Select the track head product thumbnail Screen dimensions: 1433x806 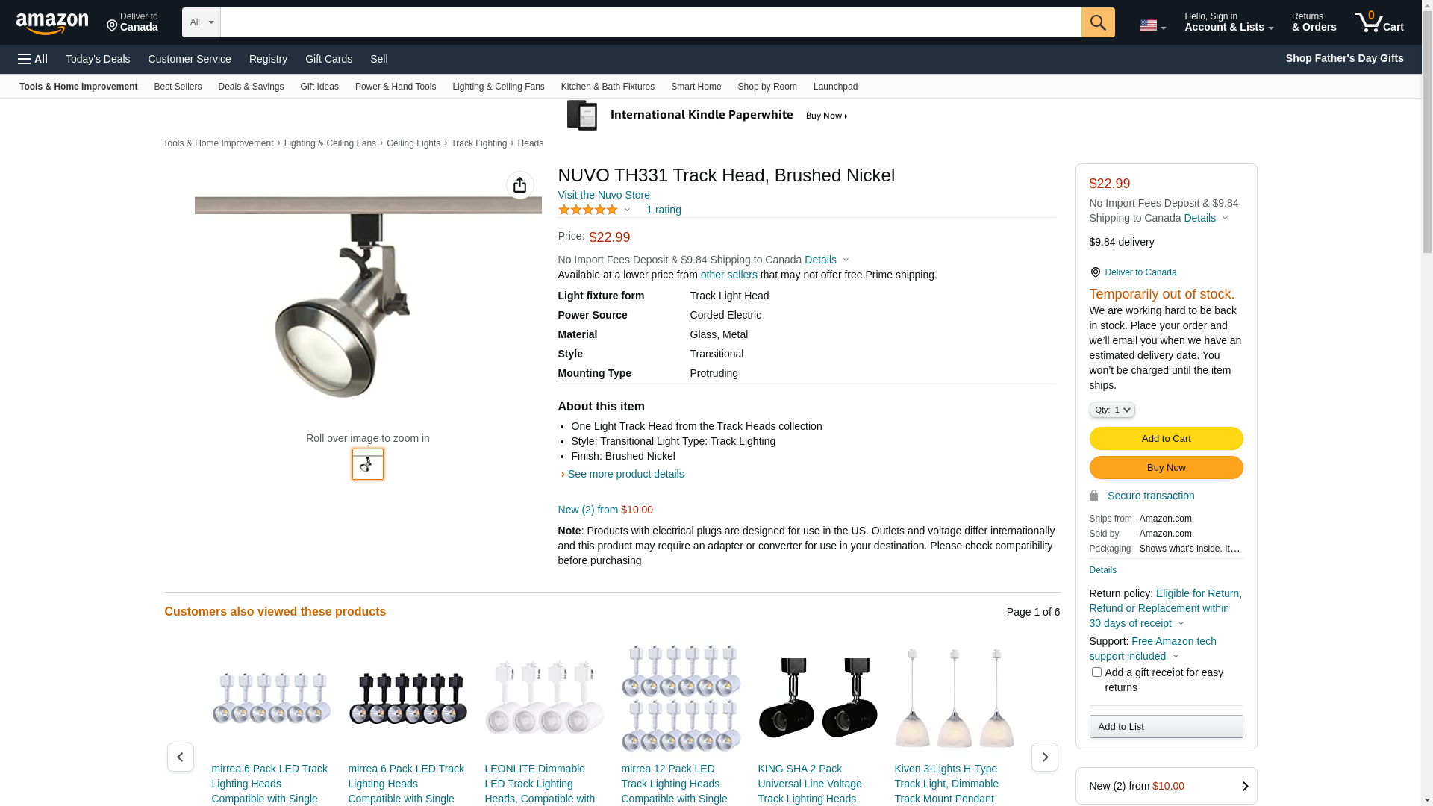point(368,464)
